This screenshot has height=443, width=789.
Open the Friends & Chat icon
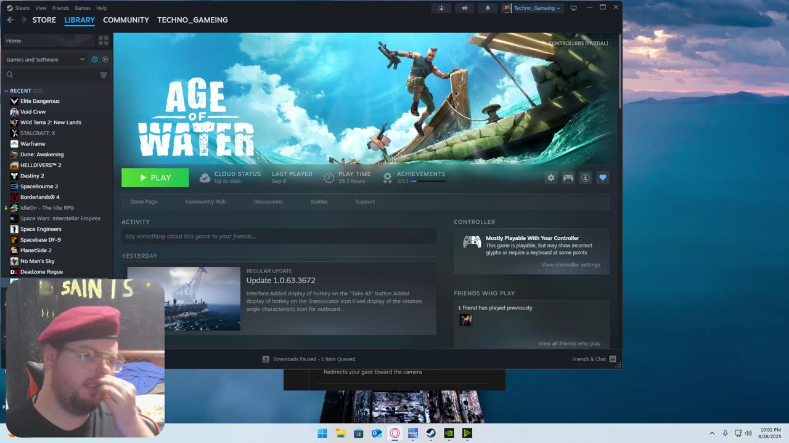[613, 359]
